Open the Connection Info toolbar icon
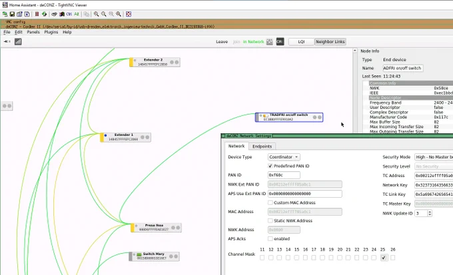The height and width of the screenshot is (275, 453). [27, 14]
